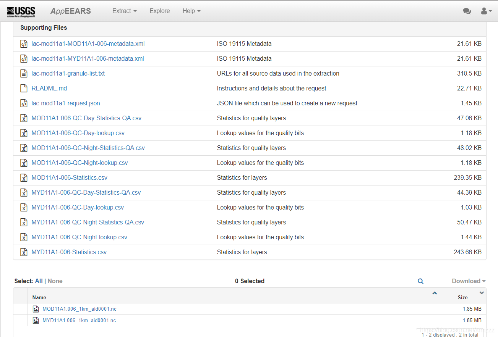Click the 'Supporting Files' heading
498x337 pixels.
tap(44, 28)
